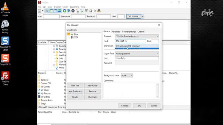This screenshot has height=125, width=223.
Task: Disconnect from server toolbar icon
Action: pyautogui.click(x=77, y=11)
